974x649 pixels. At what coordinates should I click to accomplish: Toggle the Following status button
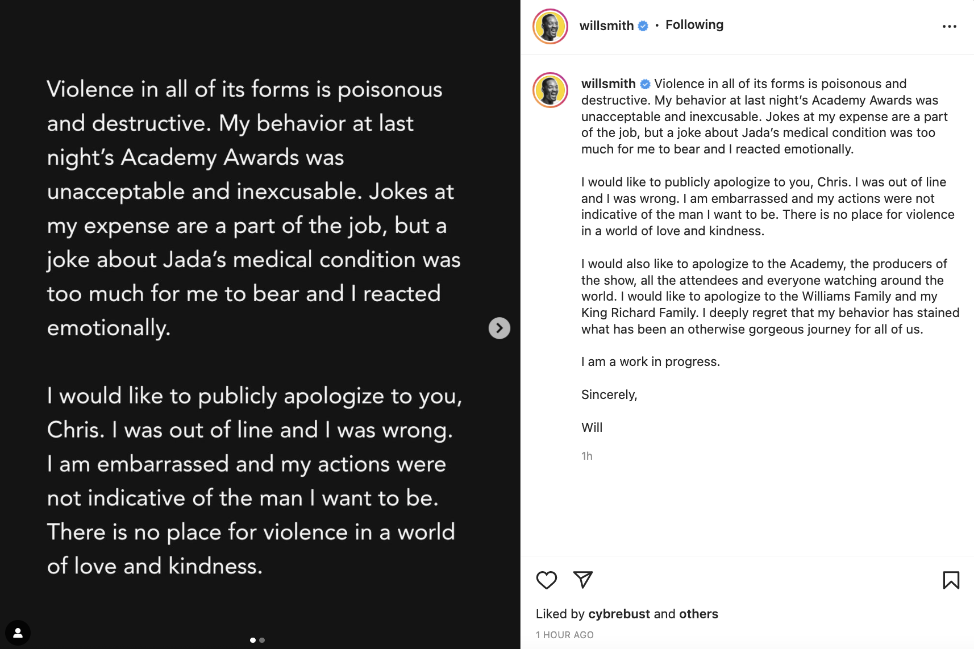(694, 25)
